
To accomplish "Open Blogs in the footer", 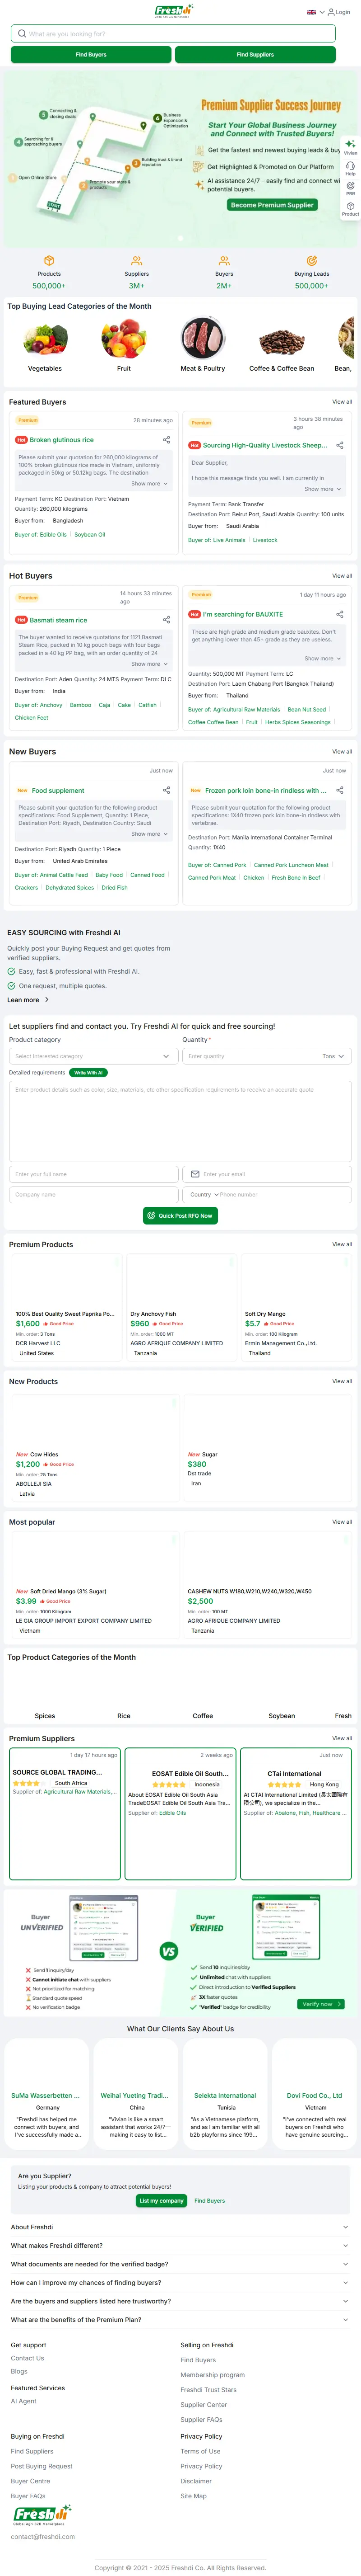I will pyautogui.click(x=19, y=2371).
